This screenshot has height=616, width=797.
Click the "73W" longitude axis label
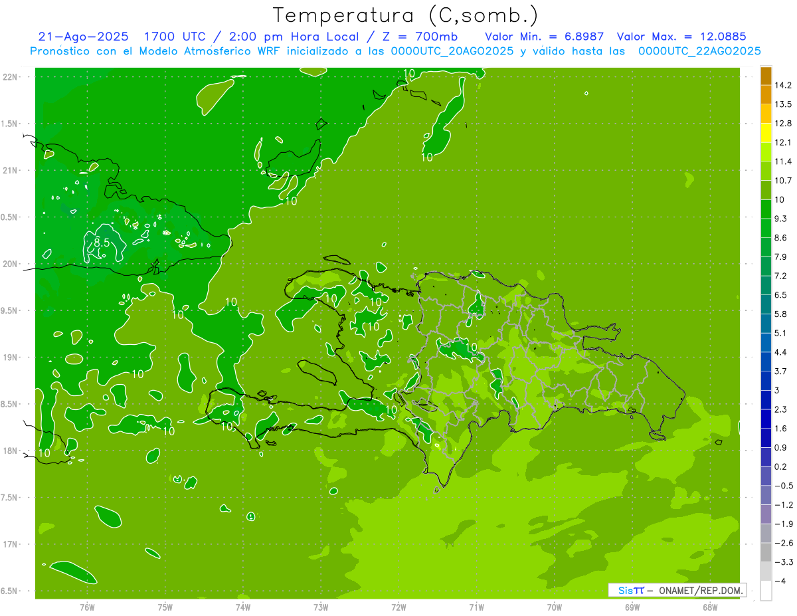(x=321, y=607)
